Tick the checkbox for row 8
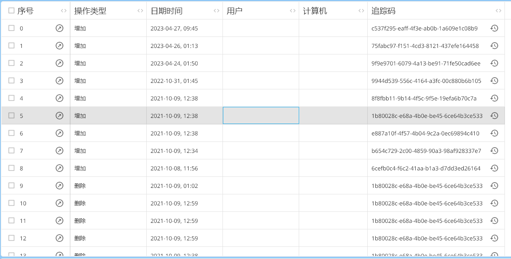This screenshot has width=511, height=259. tap(11, 168)
